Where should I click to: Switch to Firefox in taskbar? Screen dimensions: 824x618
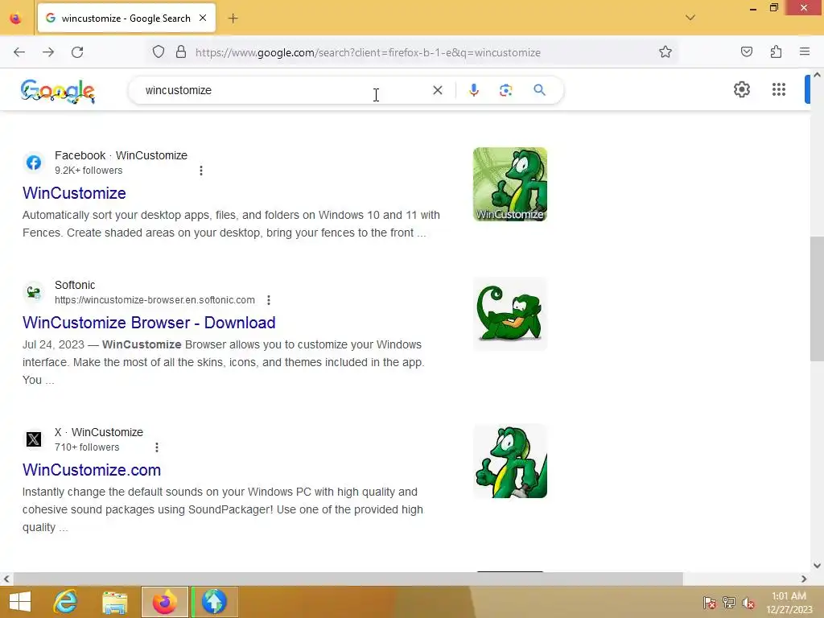[164, 602]
